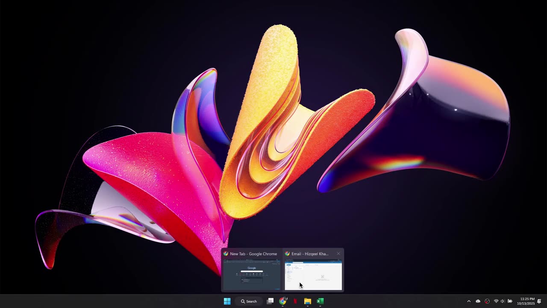Open the OneDrive cloud tray icon
This screenshot has width=547, height=308.
478,301
